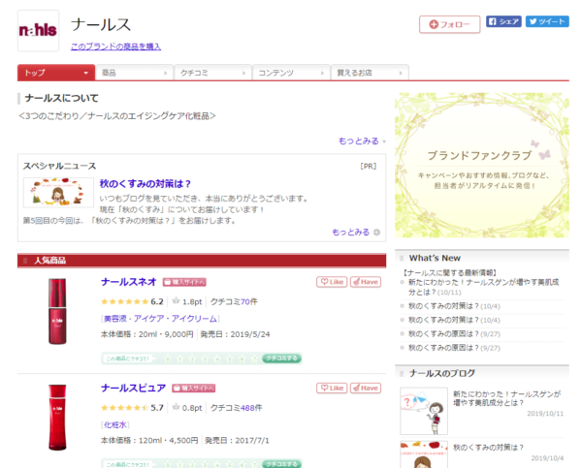
Task: Expand the 買えるお店 tab arrow
Action: tap(401, 73)
